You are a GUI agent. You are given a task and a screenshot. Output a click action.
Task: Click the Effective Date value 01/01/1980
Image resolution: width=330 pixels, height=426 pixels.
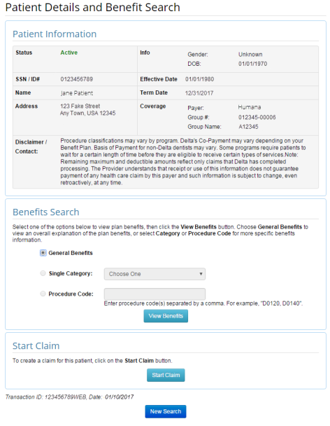pos(199,79)
